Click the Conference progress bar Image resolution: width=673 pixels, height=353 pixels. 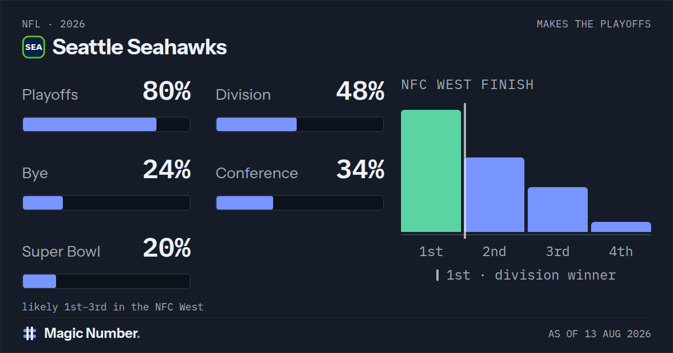pos(299,203)
